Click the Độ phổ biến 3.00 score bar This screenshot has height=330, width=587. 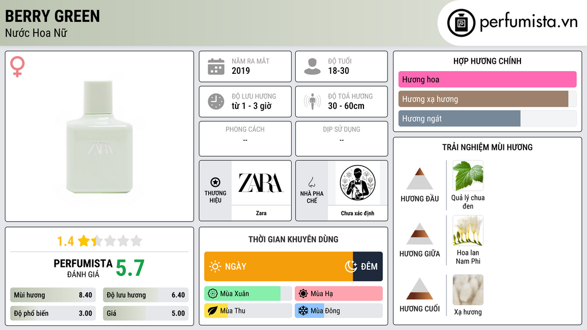point(53,313)
